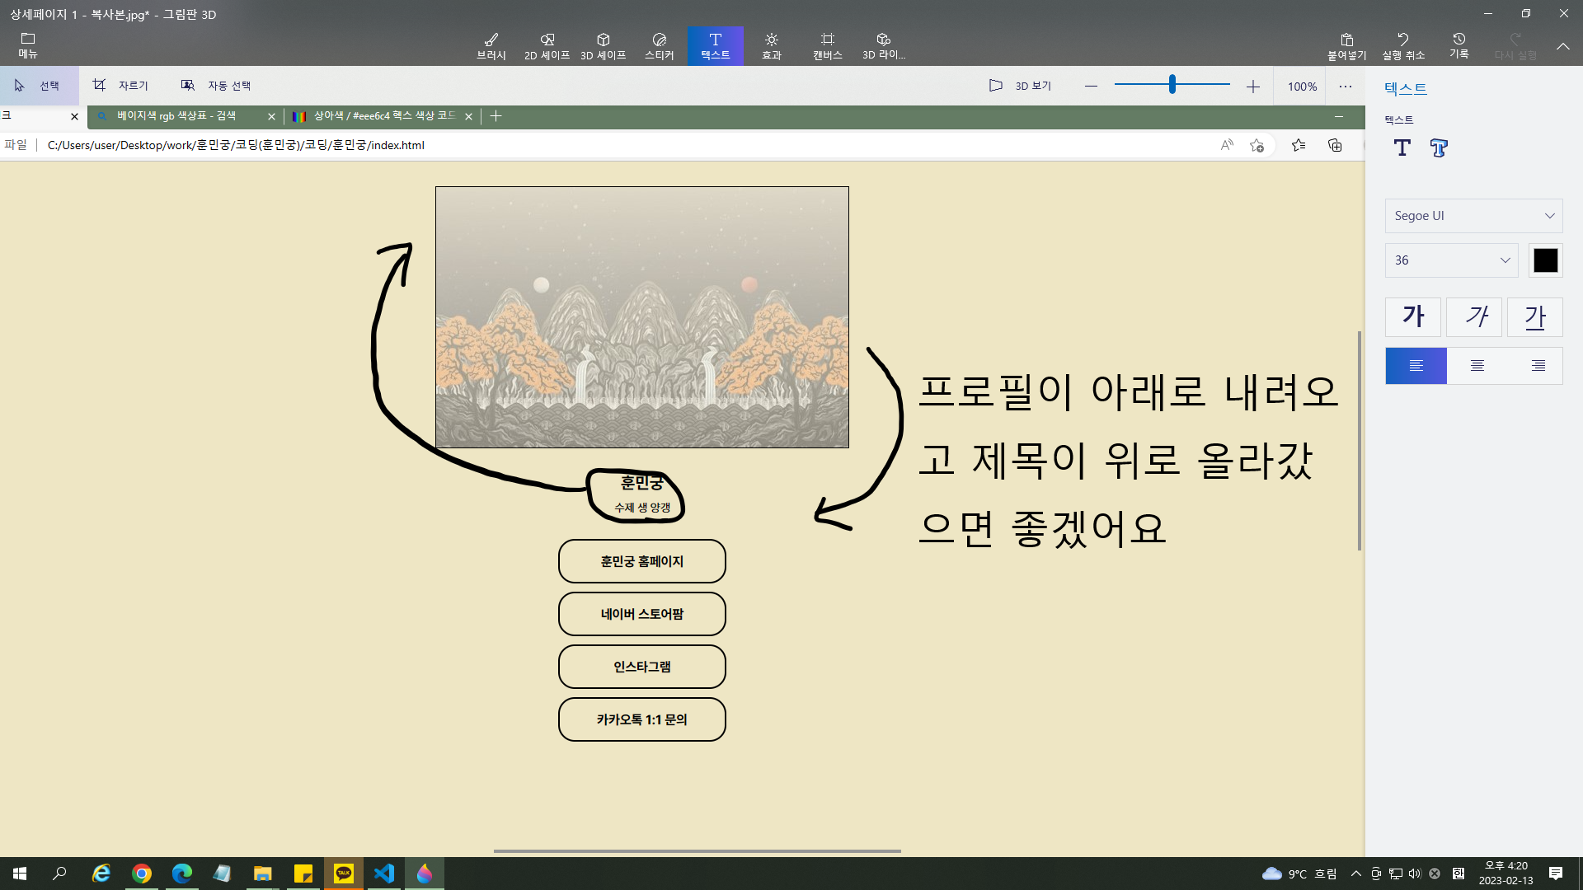Image resolution: width=1583 pixels, height=890 pixels.
Task: Open the font size 36 dropdown
Action: (x=1451, y=260)
